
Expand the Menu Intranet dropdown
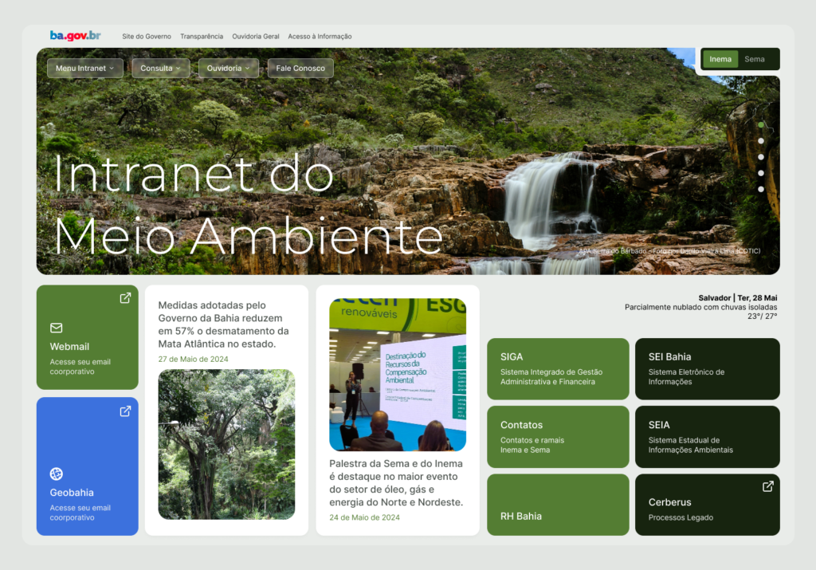pyautogui.click(x=84, y=69)
